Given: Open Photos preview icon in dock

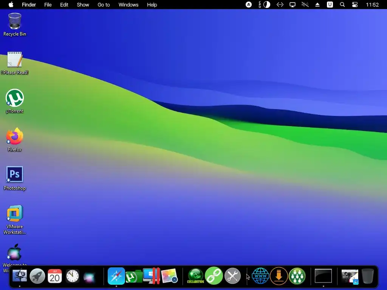Looking at the screenshot, I should point(169,276).
